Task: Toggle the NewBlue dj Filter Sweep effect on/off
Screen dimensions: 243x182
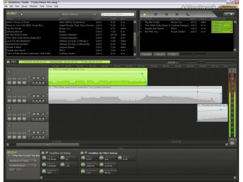Action: click(82, 153)
